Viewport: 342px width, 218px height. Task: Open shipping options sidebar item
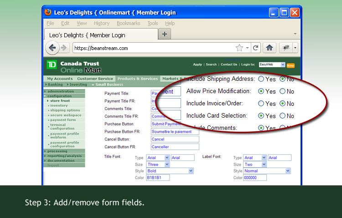(x=65, y=110)
